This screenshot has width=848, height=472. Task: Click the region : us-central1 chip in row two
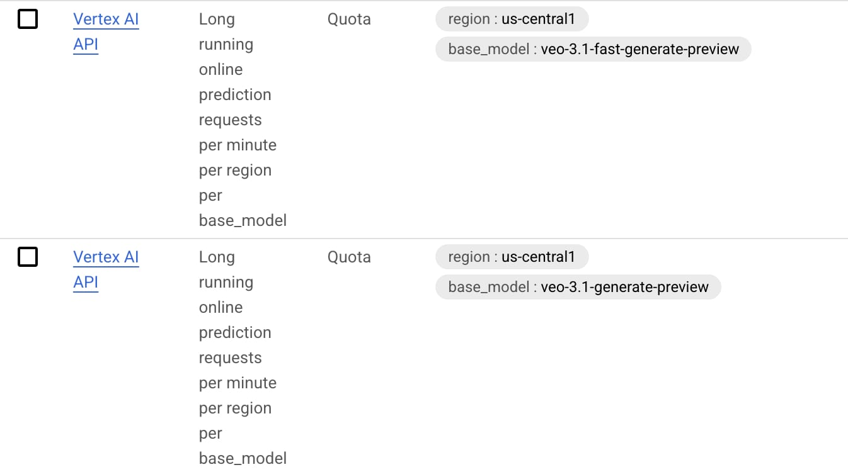(x=512, y=257)
